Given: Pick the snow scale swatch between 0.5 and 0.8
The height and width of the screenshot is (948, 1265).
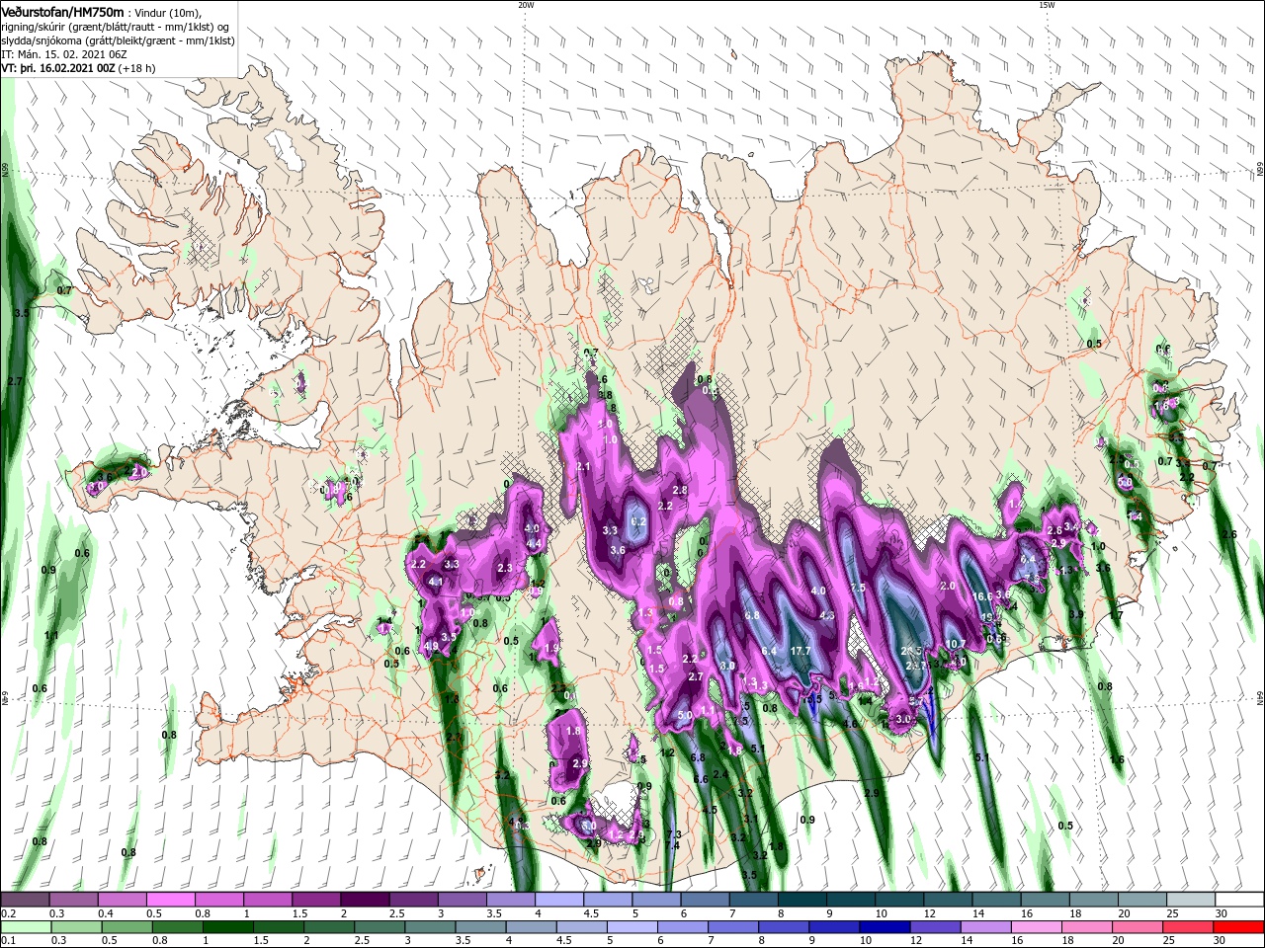Looking at the screenshot, I should [170, 900].
